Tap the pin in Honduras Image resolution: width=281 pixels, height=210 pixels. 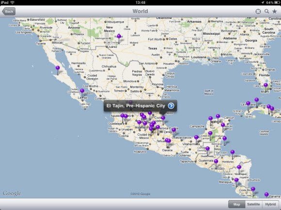(x=233, y=152)
